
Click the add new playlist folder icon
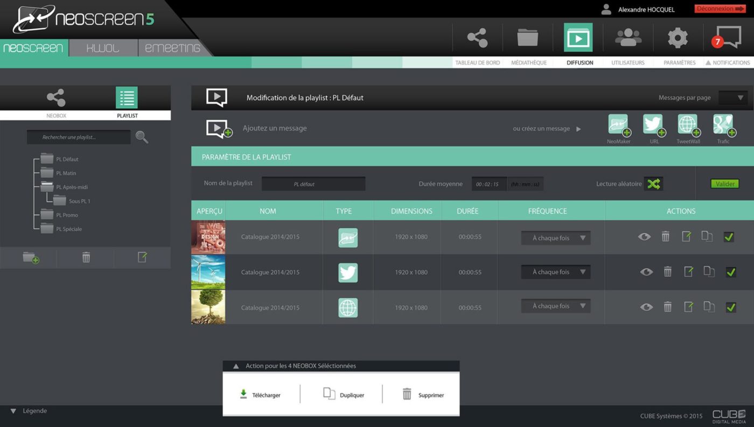31,258
